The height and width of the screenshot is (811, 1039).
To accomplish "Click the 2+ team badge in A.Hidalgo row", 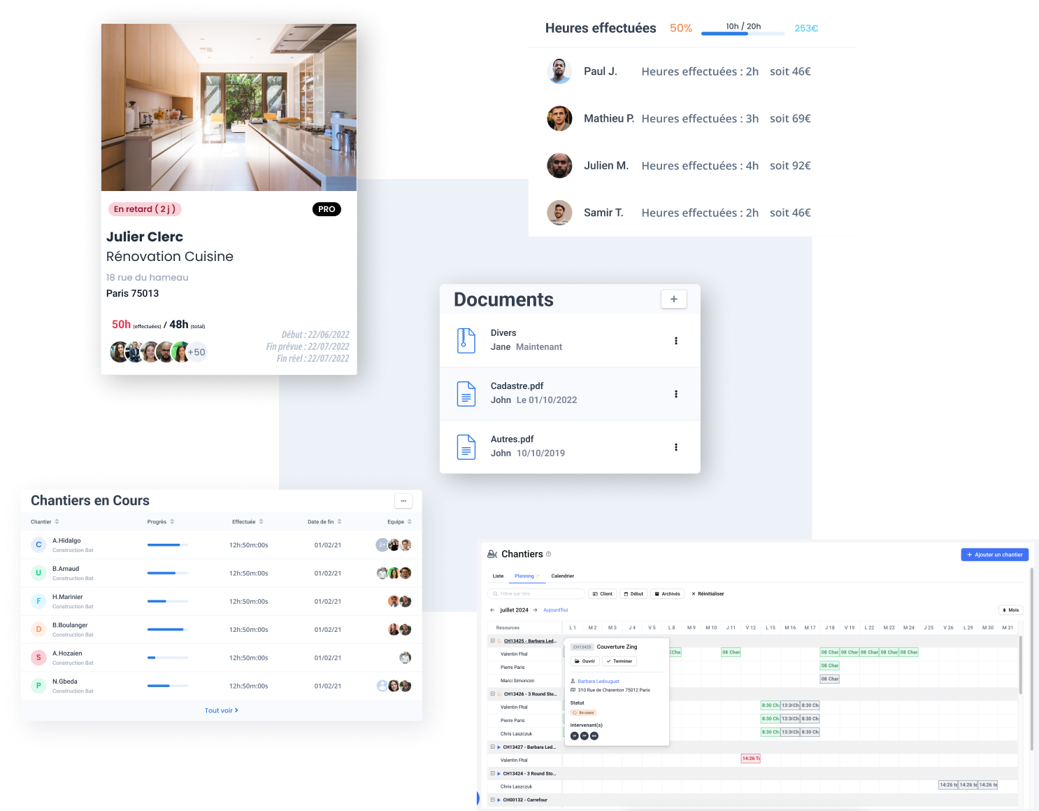I will [x=382, y=544].
